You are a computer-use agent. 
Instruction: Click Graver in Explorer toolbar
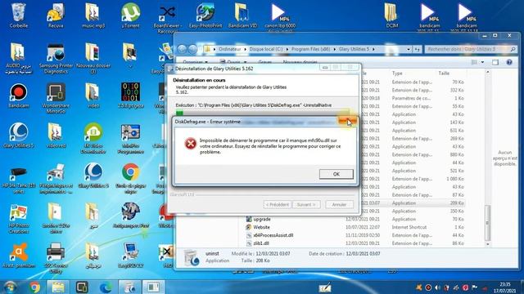click(x=264, y=62)
